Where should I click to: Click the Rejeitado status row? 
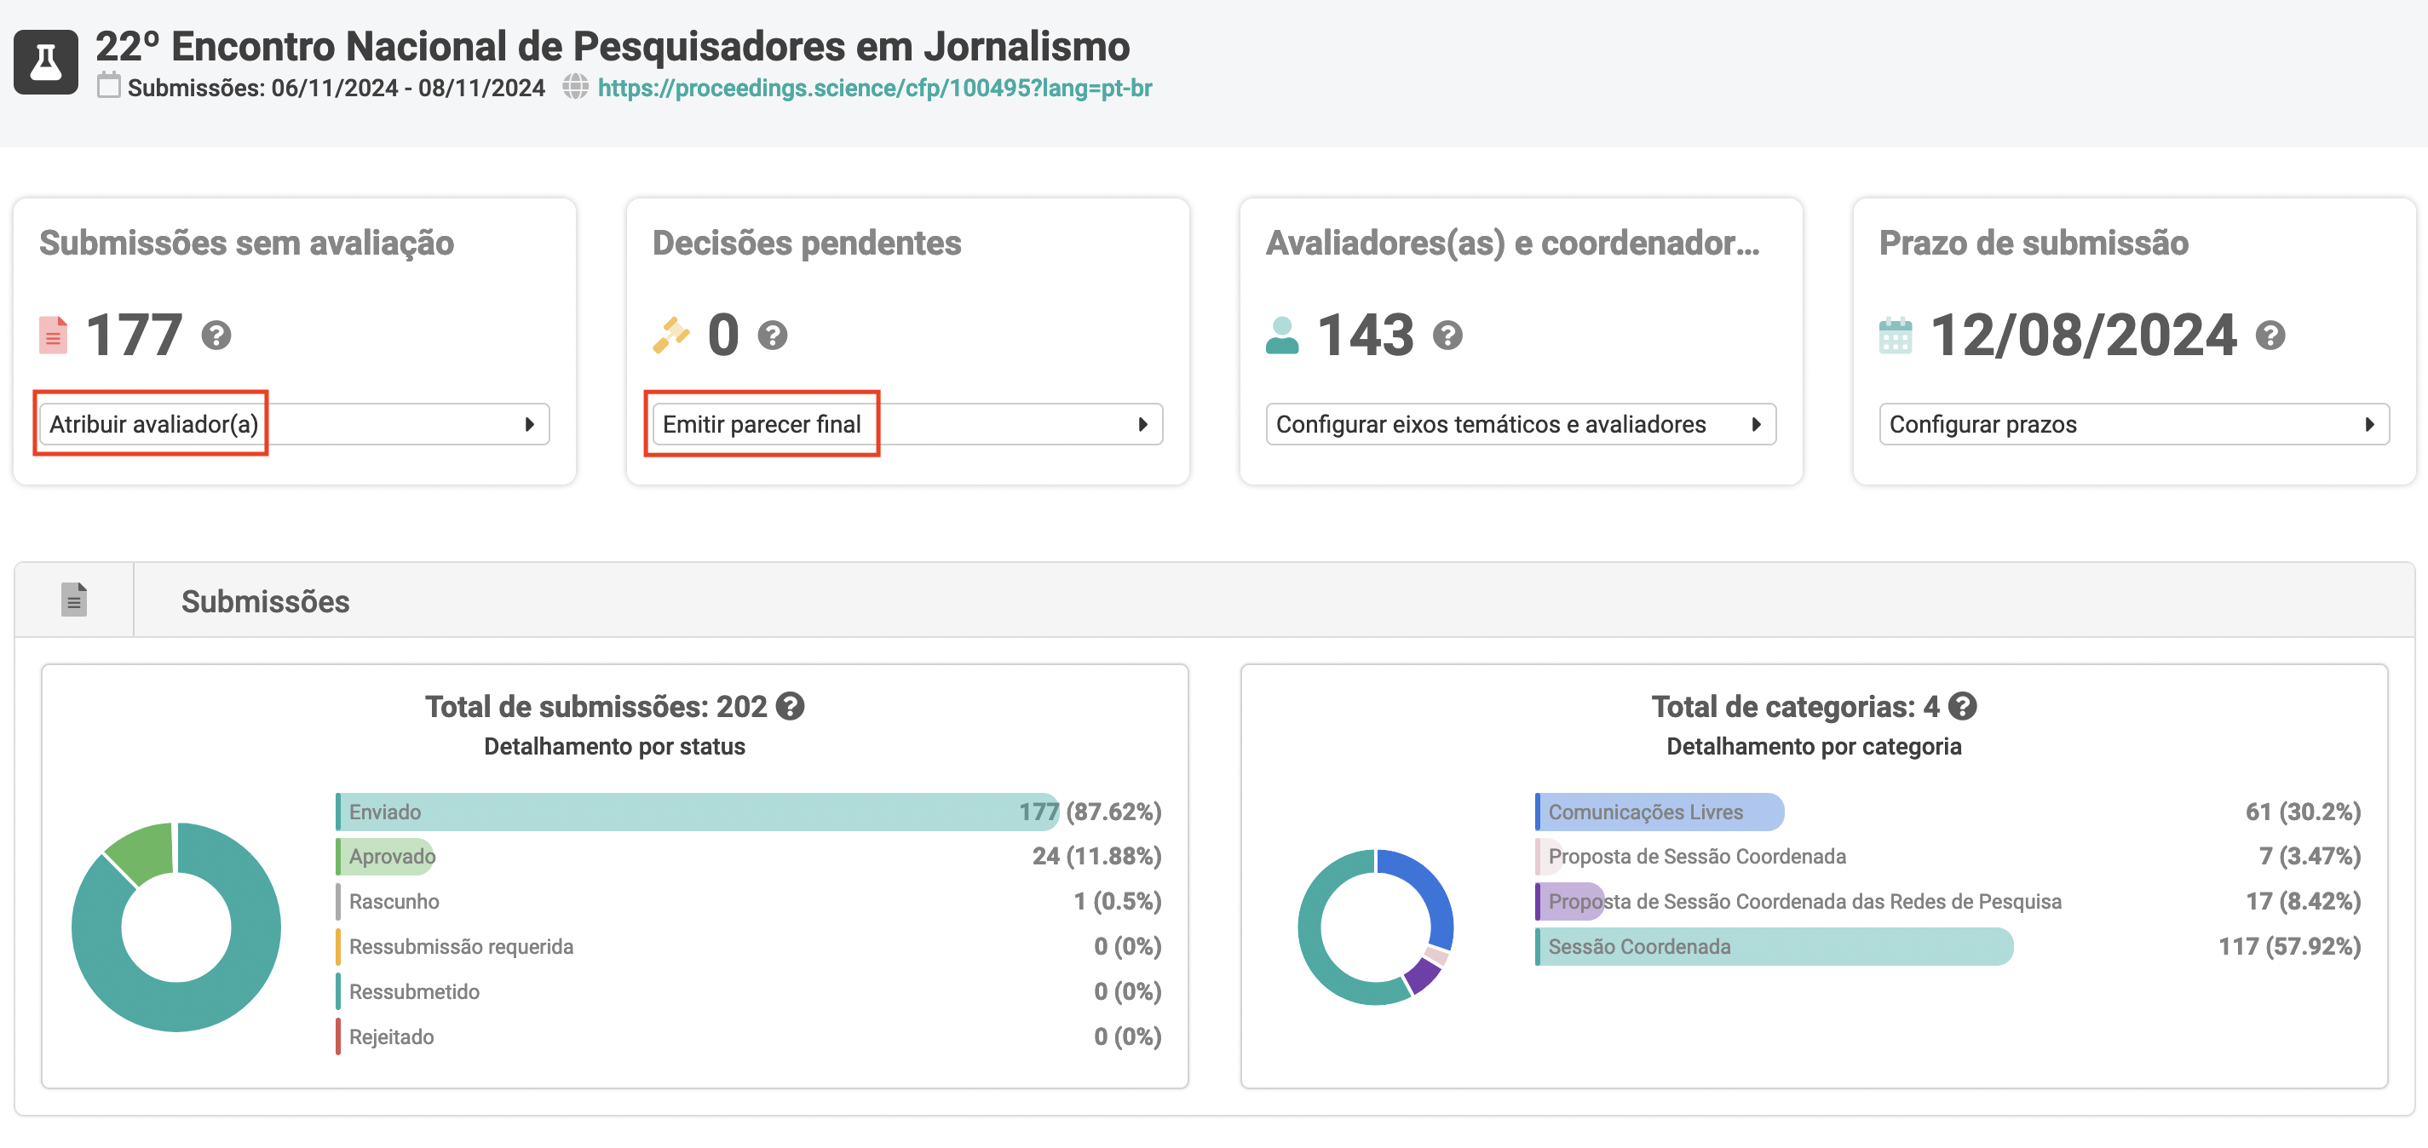(748, 1036)
